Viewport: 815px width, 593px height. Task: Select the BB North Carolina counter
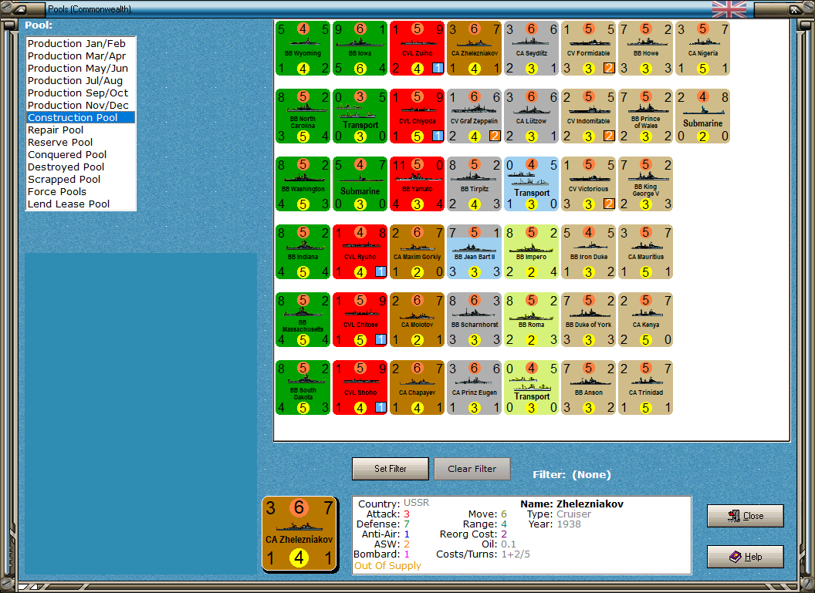point(303,116)
